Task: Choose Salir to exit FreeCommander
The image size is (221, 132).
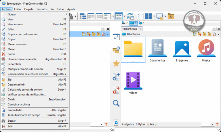Action: coord(35,126)
